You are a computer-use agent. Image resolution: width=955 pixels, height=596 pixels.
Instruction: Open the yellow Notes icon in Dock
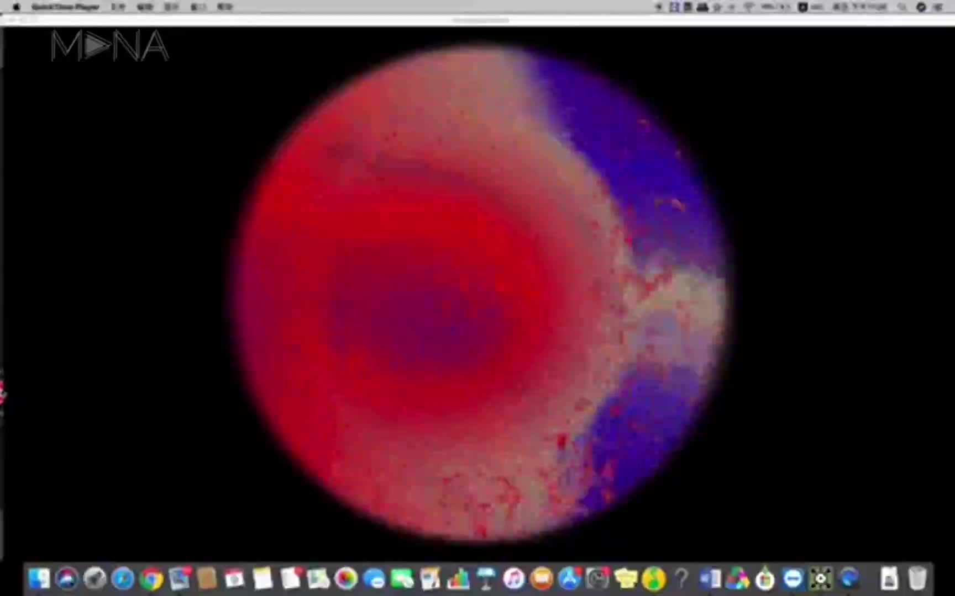(263, 579)
